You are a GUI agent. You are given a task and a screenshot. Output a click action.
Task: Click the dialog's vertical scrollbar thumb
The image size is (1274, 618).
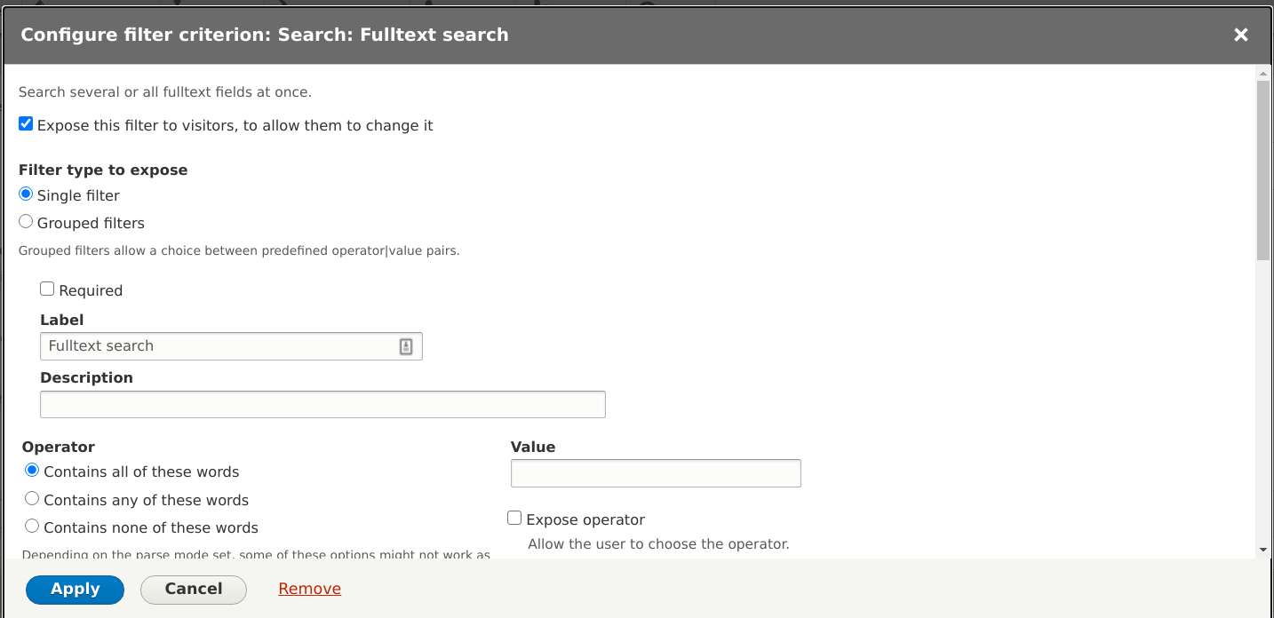click(1263, 169)
